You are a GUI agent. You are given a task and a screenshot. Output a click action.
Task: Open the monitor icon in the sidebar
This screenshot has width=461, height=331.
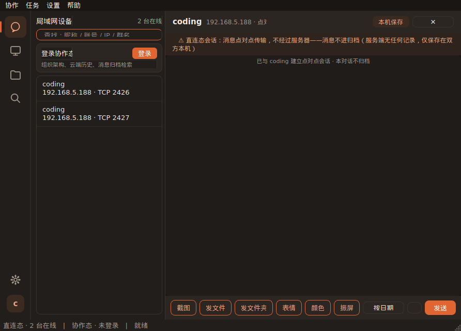(16, 51)
